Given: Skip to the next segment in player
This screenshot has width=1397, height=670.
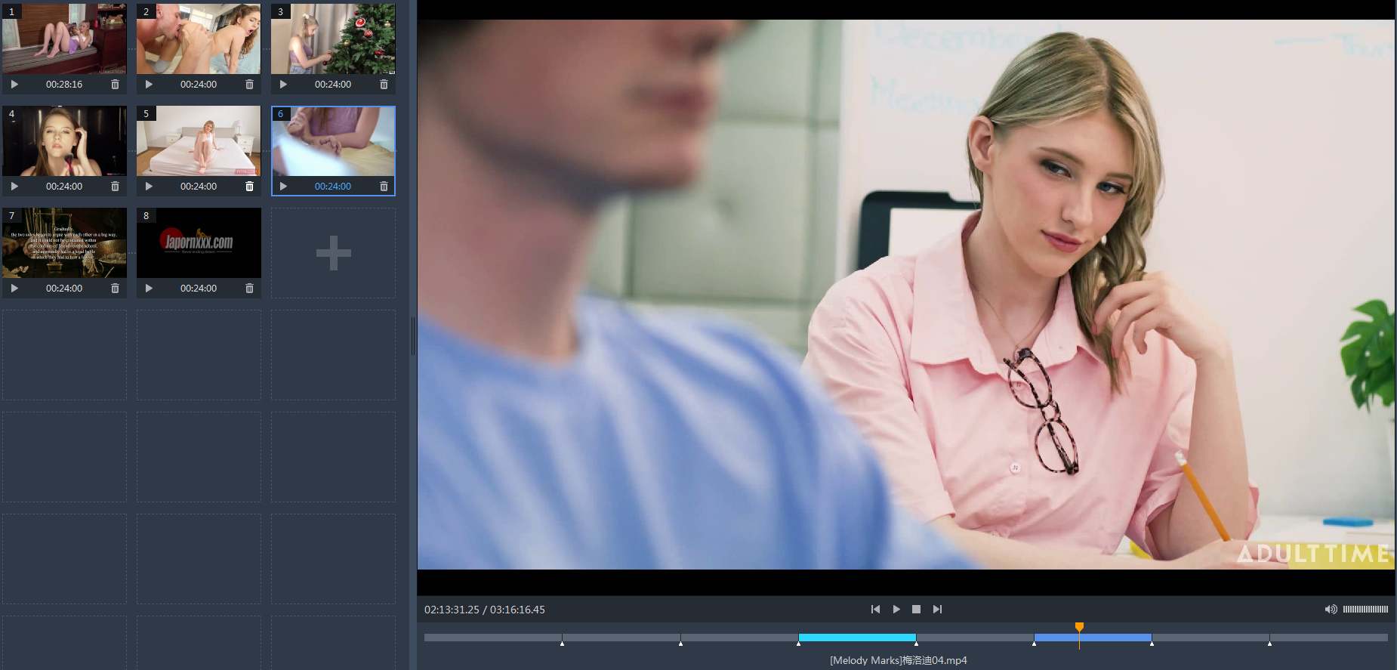Looking at the screenshot, I should (937, 609).
